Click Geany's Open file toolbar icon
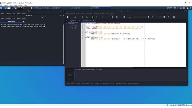The height and width of the screenshot is (108, 192). point(75,17)
